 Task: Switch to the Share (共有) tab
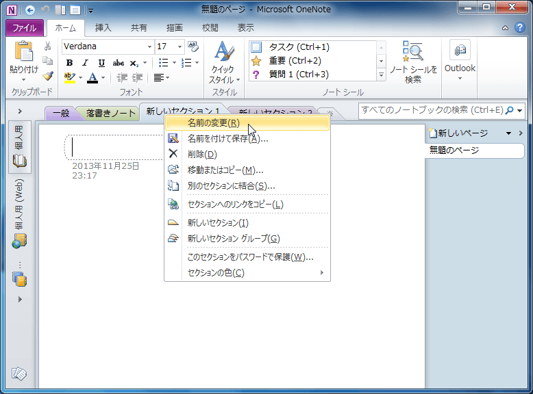(x=138, y=28)
